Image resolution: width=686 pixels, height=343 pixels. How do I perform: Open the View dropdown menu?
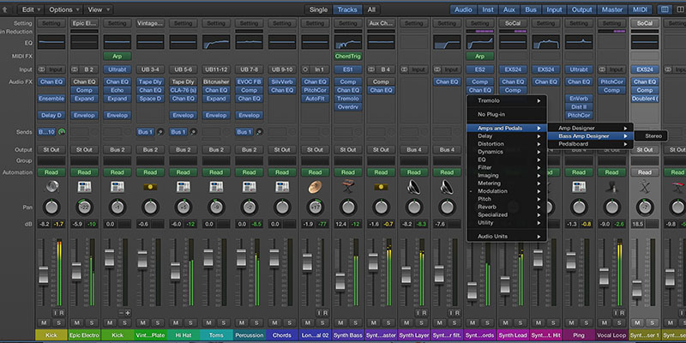[98, 9]
